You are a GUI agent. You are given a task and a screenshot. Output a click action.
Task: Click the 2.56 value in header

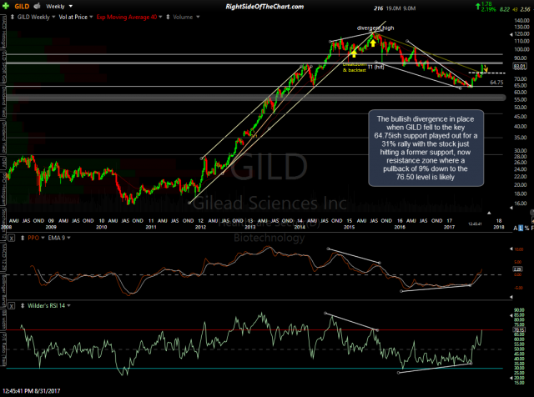tap(526, 9)
